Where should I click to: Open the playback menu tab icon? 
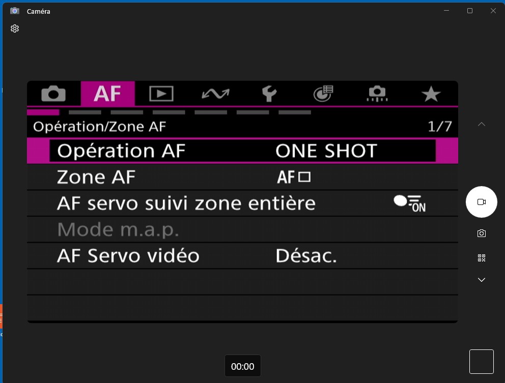tap(161, 94)
